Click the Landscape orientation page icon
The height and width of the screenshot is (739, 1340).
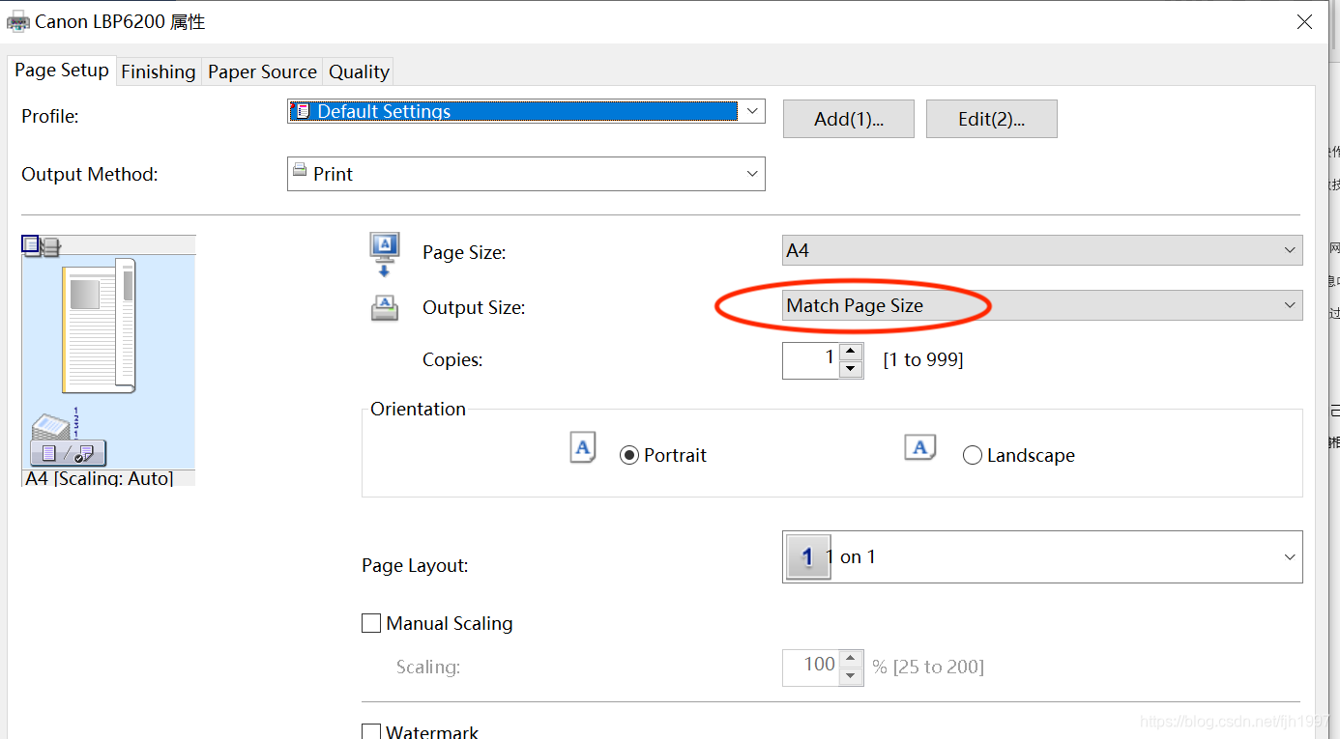click(x=920, y=447)
